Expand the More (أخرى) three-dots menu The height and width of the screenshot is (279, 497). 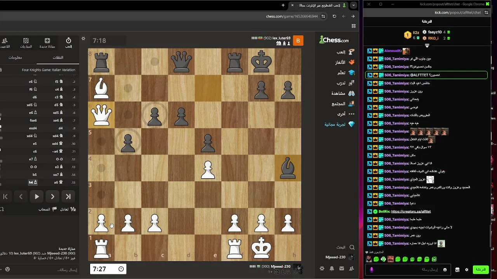tap(346, 114)
